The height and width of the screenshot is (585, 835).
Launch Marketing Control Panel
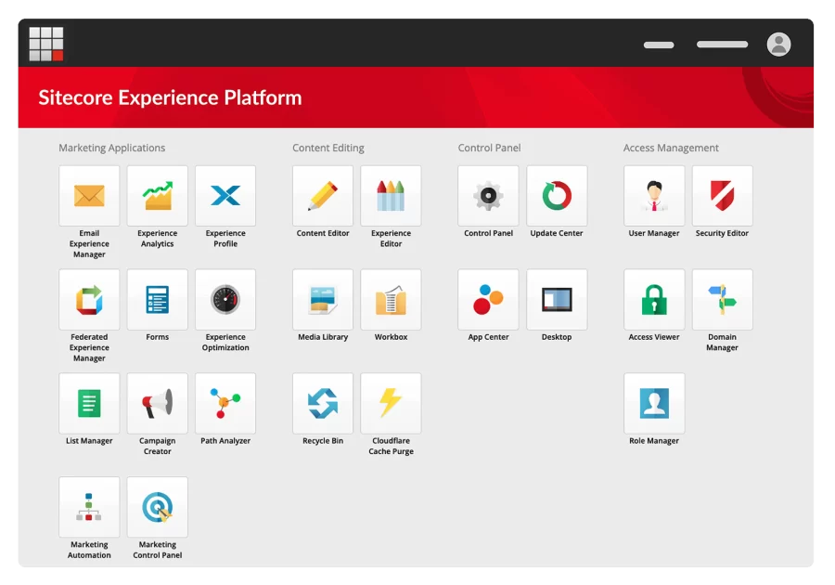[157, 507]
